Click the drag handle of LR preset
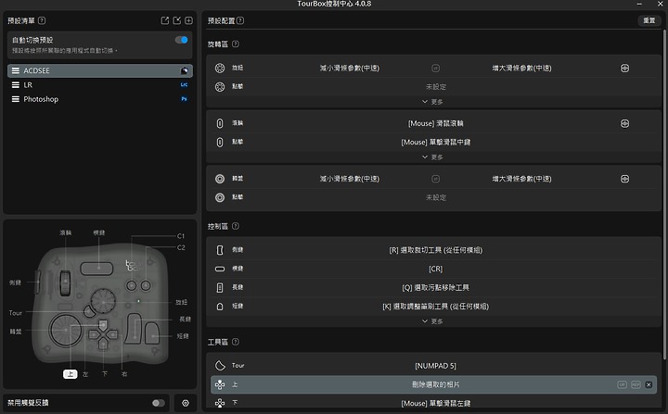Image resolution: width=668 pixels, height=414 pixels. point(16,84)
